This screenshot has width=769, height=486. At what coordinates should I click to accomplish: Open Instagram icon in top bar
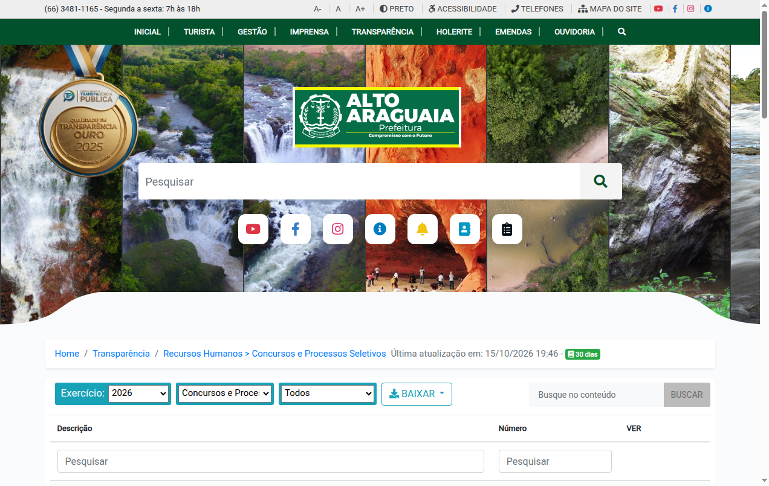(691, 9)
